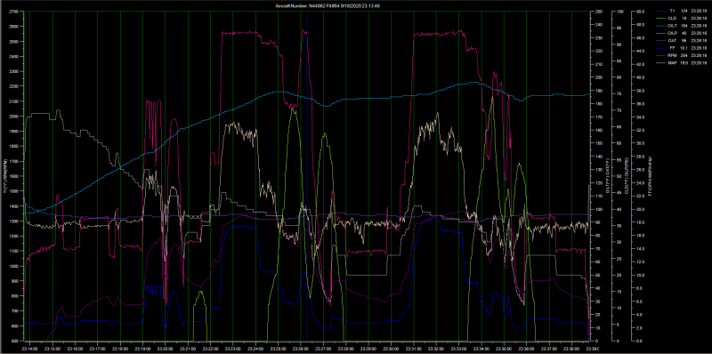Click the 23:37:00 time axis label
Image resolution: width=712 pixels, height=354 pixels.
tap(549, 348)
